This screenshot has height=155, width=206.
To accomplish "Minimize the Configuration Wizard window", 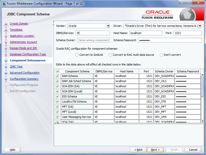I will [x=182, y=3].
